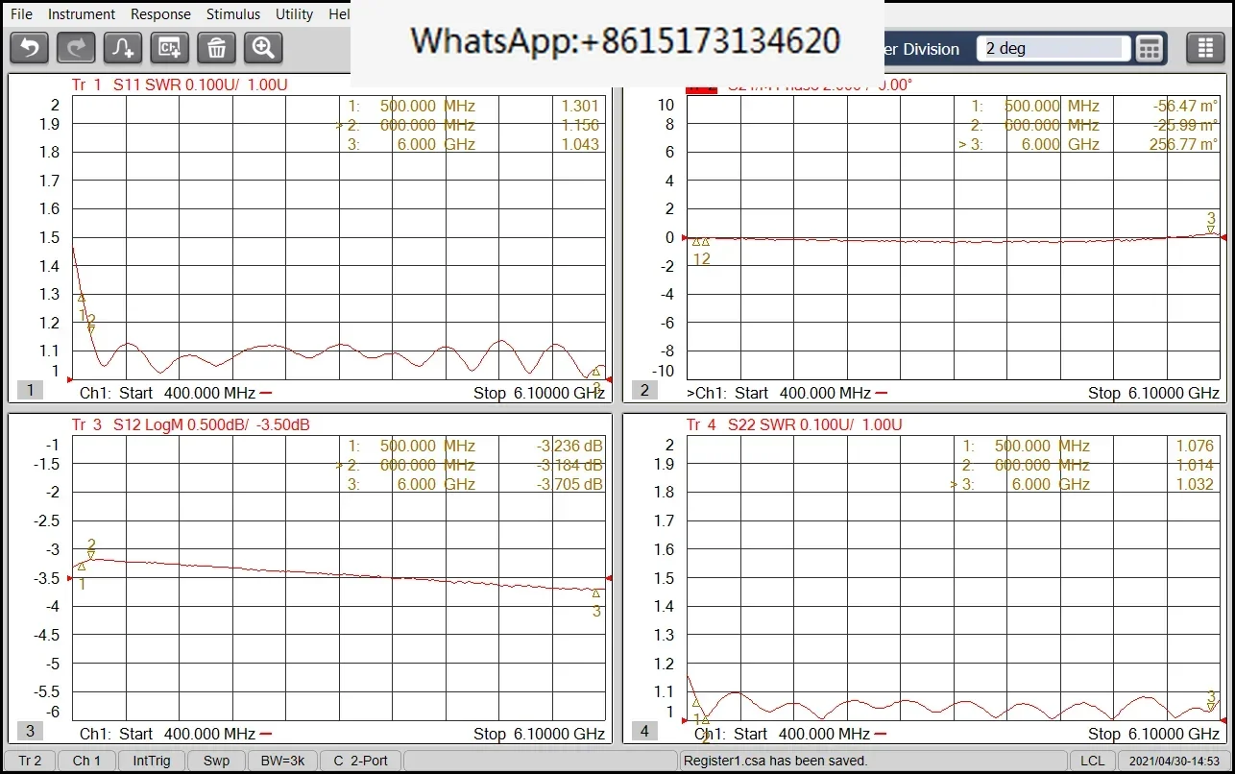Open the Stimulus menu
Screen dimensions: 1235x774
(x=233, y=14)
